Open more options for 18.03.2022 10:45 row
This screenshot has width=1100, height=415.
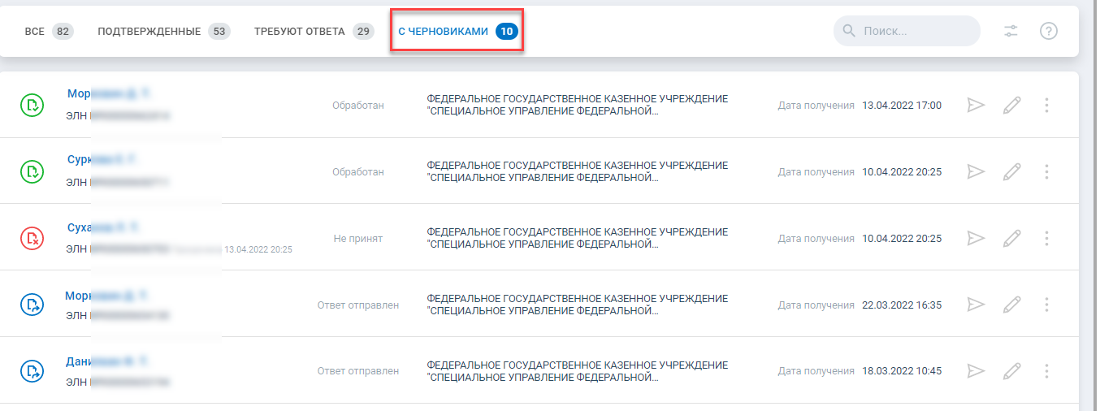1046,371
